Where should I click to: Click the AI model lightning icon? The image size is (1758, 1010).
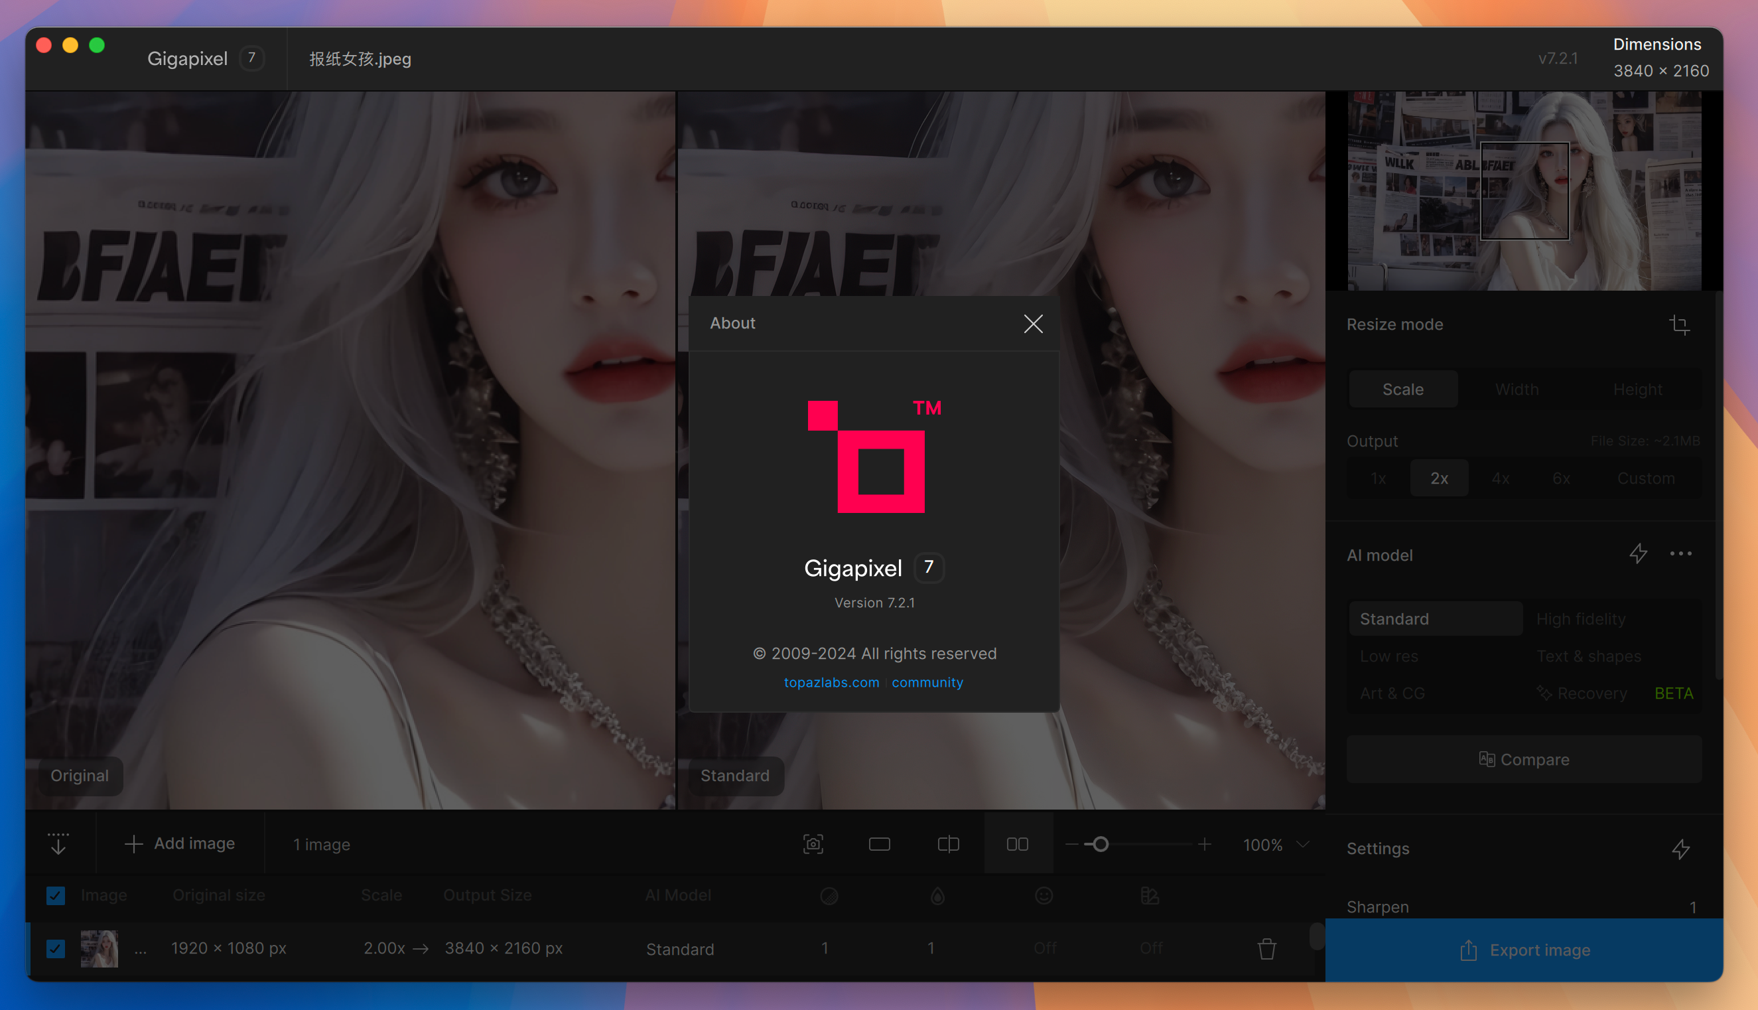[x=1639, y=553]
